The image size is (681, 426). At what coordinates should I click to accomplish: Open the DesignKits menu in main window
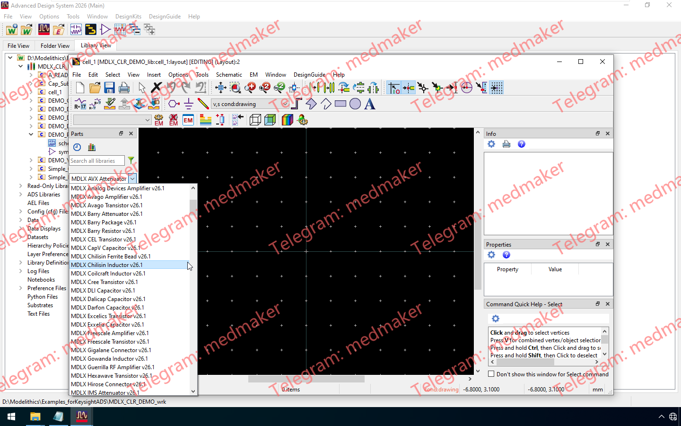coord(128,17)
